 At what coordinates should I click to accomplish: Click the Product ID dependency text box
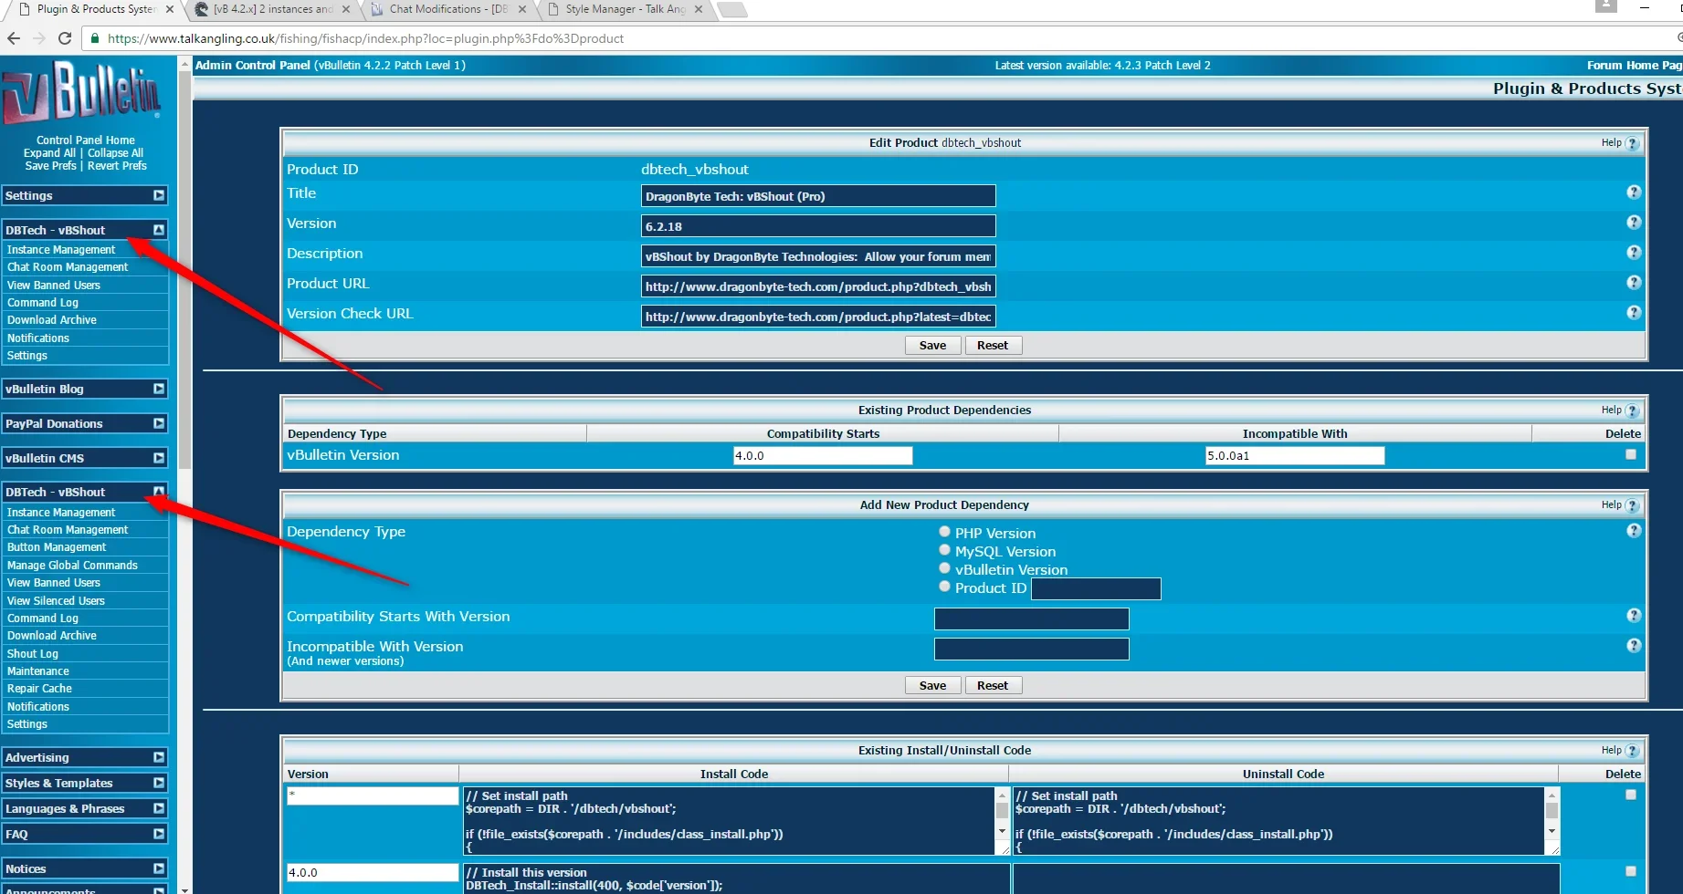click(x=1096, y=589)
